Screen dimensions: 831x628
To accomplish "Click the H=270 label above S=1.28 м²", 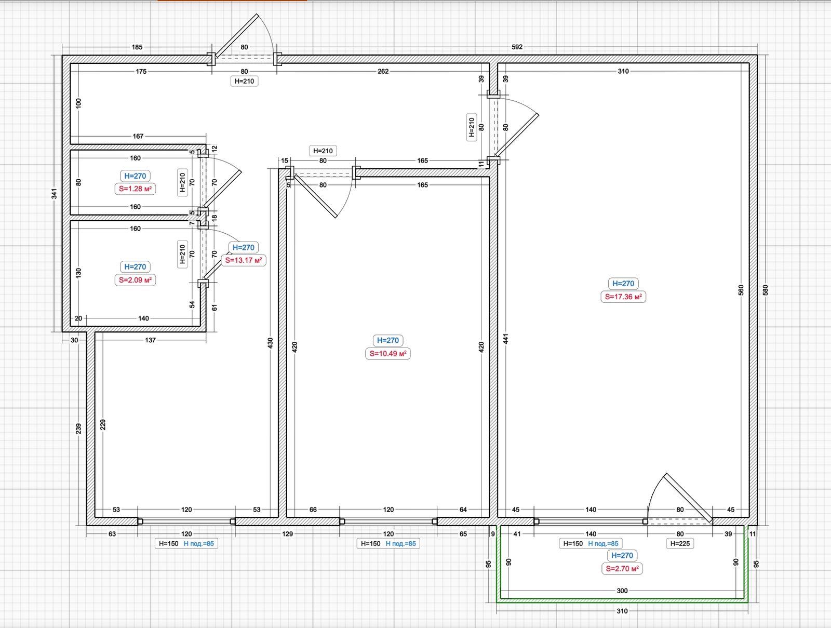I will [x=135, y=176].
